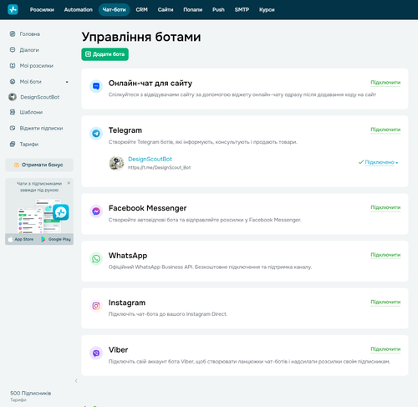Open the Push top menu

pos(218,10)
